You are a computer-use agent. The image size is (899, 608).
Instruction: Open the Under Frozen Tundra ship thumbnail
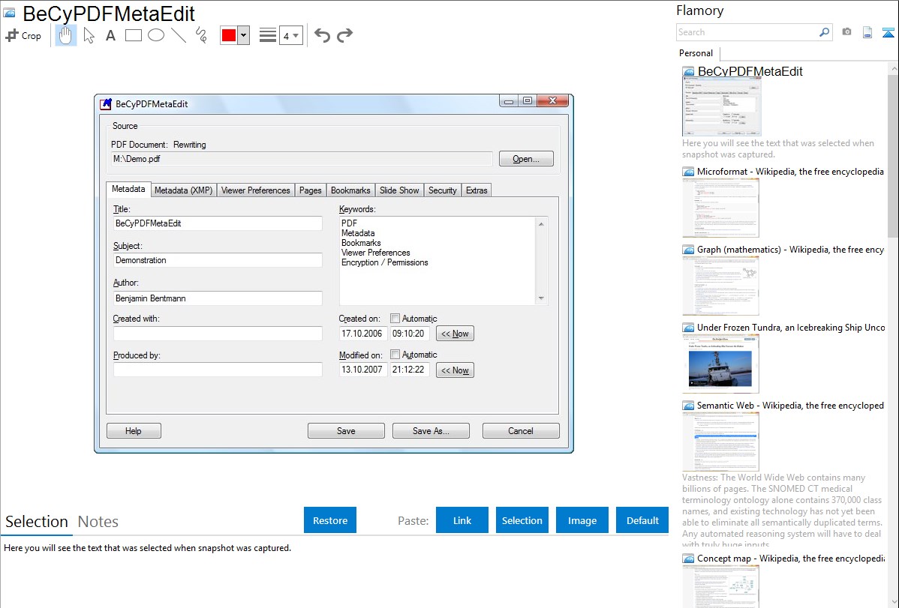720,364
